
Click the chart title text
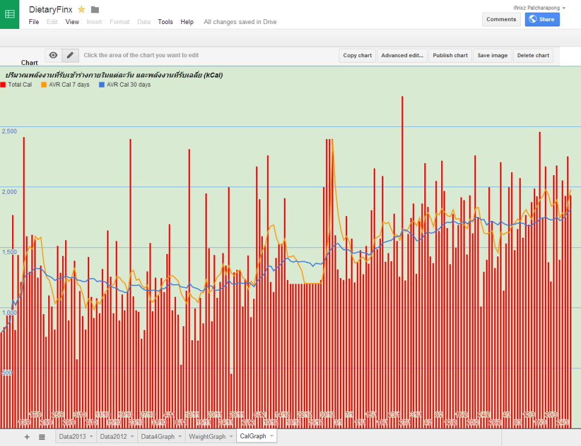pyautogui.click(x=114, y=75)
